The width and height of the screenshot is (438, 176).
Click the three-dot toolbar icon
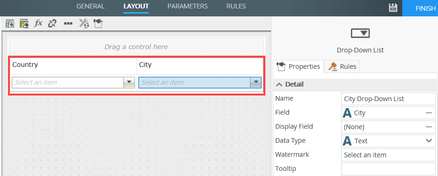point(68,24)
